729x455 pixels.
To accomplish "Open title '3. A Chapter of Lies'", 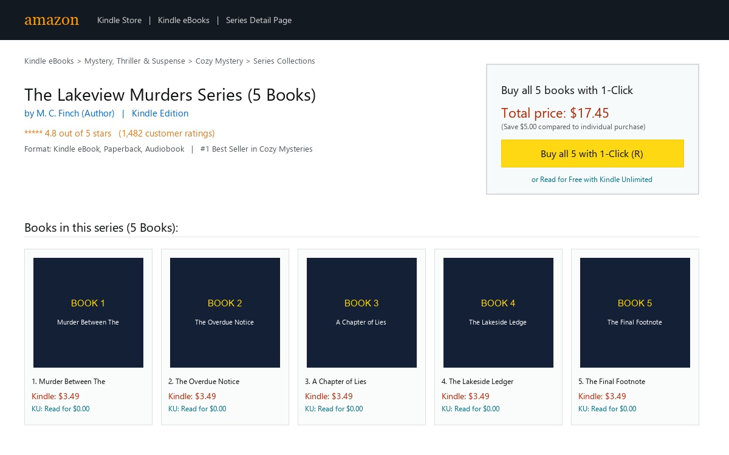I will pos(335,382).
